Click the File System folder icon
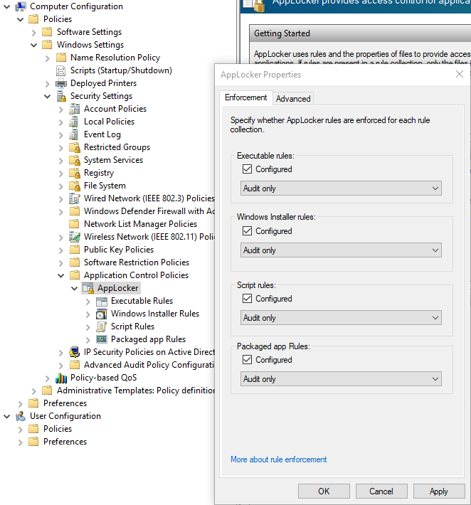The height and width of the screenshot is (505, 471). (x=75, y=186)
